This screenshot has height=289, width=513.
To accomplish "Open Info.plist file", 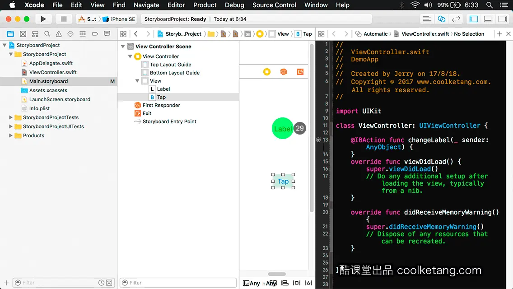I will click(39, 108).
